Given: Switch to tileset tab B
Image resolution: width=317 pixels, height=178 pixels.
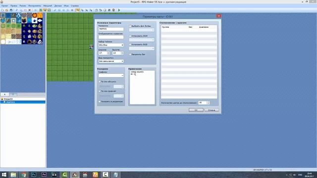Looking at the screenshot, I should 13,94.
